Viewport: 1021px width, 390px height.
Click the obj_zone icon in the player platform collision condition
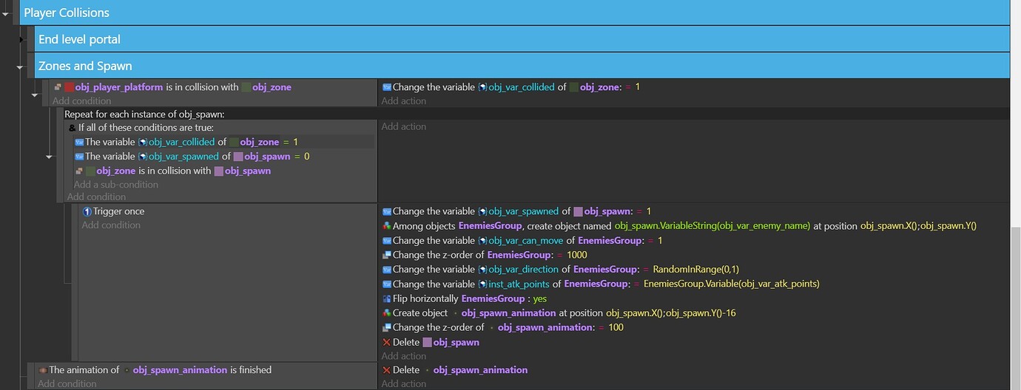(246, 87)
